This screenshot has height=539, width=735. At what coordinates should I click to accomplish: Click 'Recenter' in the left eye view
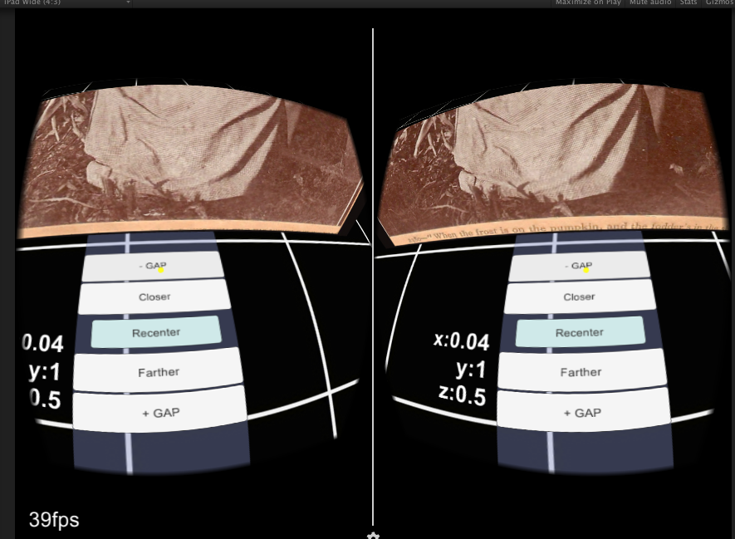point(156,332)
